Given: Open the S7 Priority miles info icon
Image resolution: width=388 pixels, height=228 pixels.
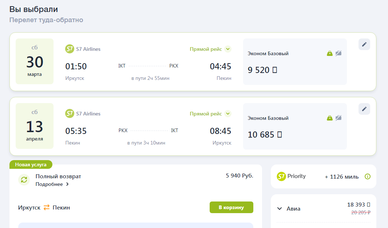Looking at the screenshot, I should pyautogui.click(x=368, y=176).
